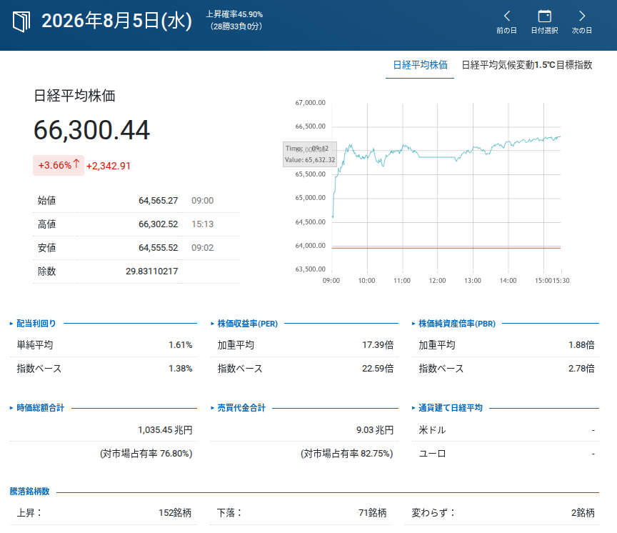Click triangle marker beside 売買代金合計 heading
617x533 pixels.
coord(213,408)
